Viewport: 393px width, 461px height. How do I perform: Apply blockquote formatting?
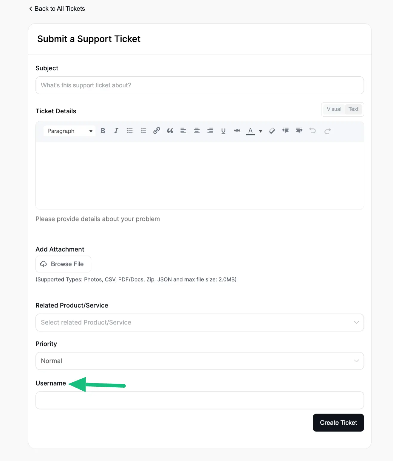[170, 131]
